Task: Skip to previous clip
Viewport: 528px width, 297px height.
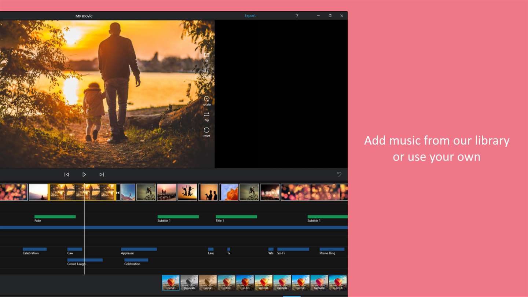Action: pyautogui.click(x=66, y=175)
